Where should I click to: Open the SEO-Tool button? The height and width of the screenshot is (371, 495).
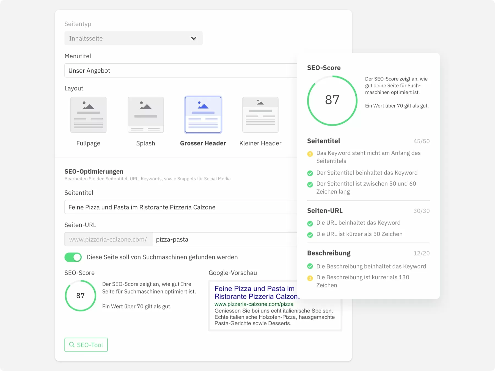tap(86, 345)
